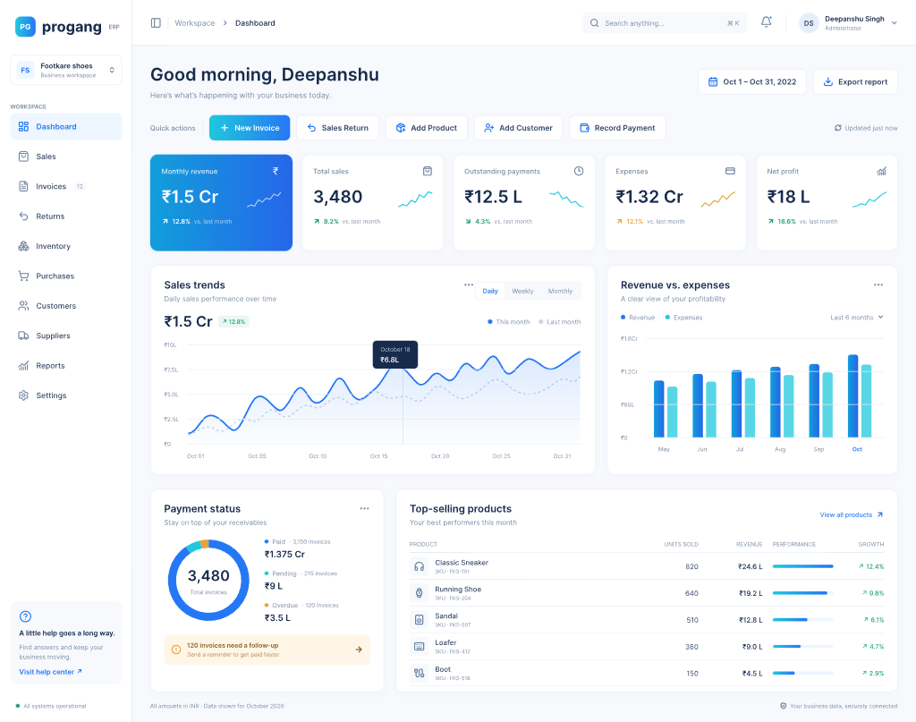This screenshot has height=722, width=916.
Task: Click the Add Customer button
Action: (518, 128)
